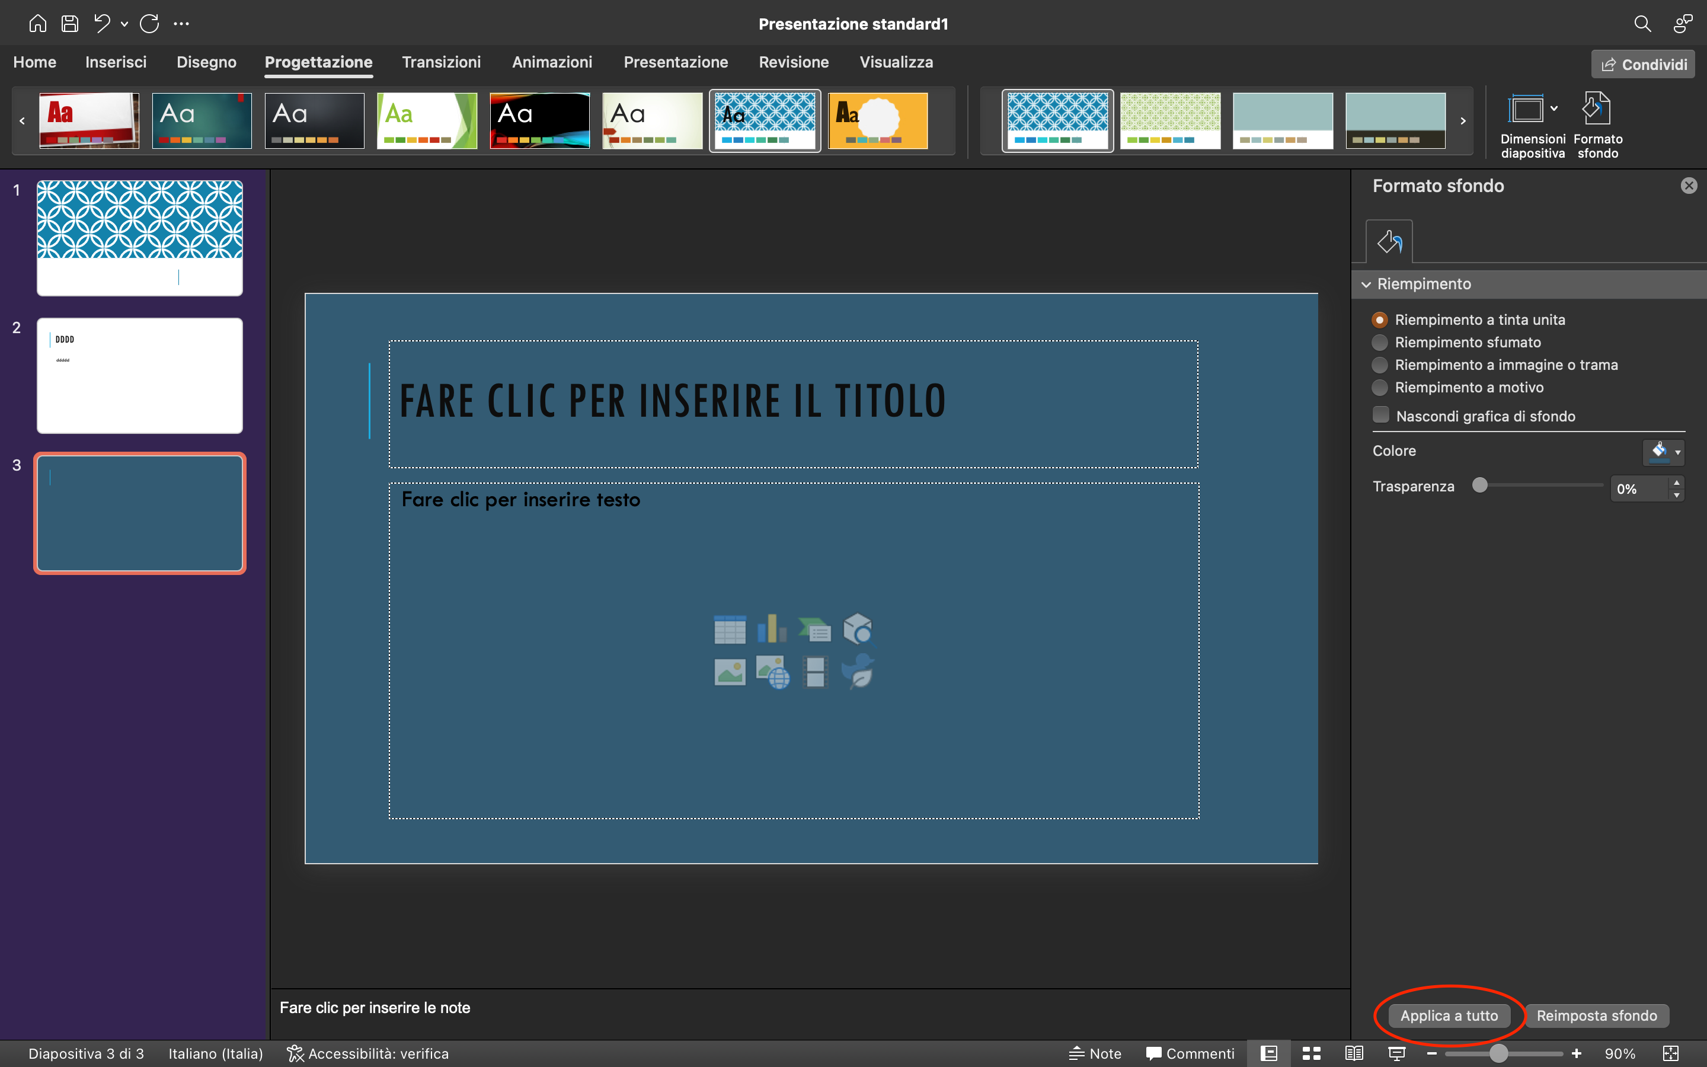This screenshot has width=1707, height=1067.
Task: Collapse the Riempimento section
Action: 1367,284
